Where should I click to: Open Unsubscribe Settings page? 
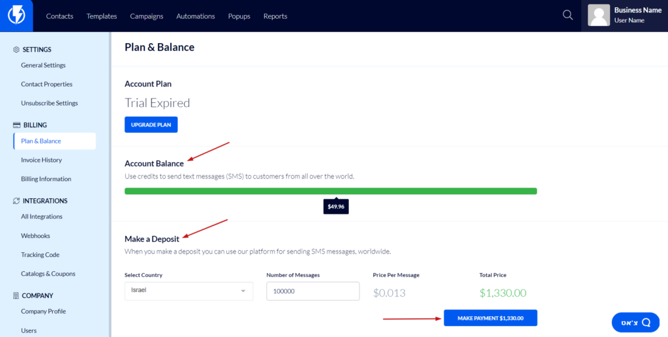pyautogui.click(x=50, y=103)
